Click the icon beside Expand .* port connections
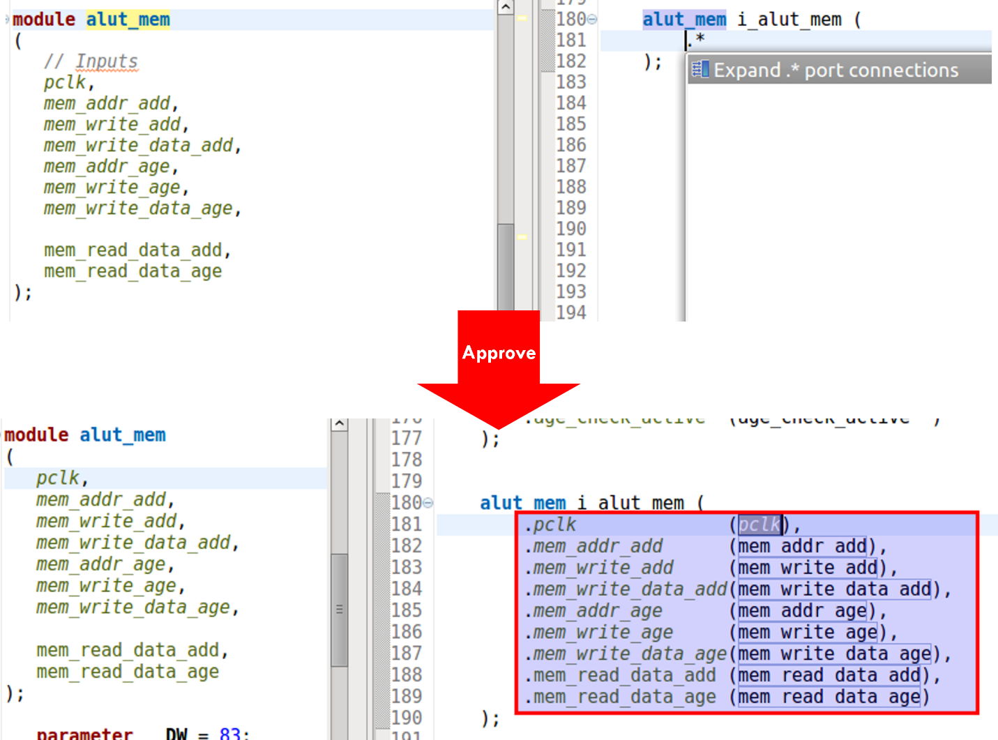998x740 pixels. (x=700, y=70)
